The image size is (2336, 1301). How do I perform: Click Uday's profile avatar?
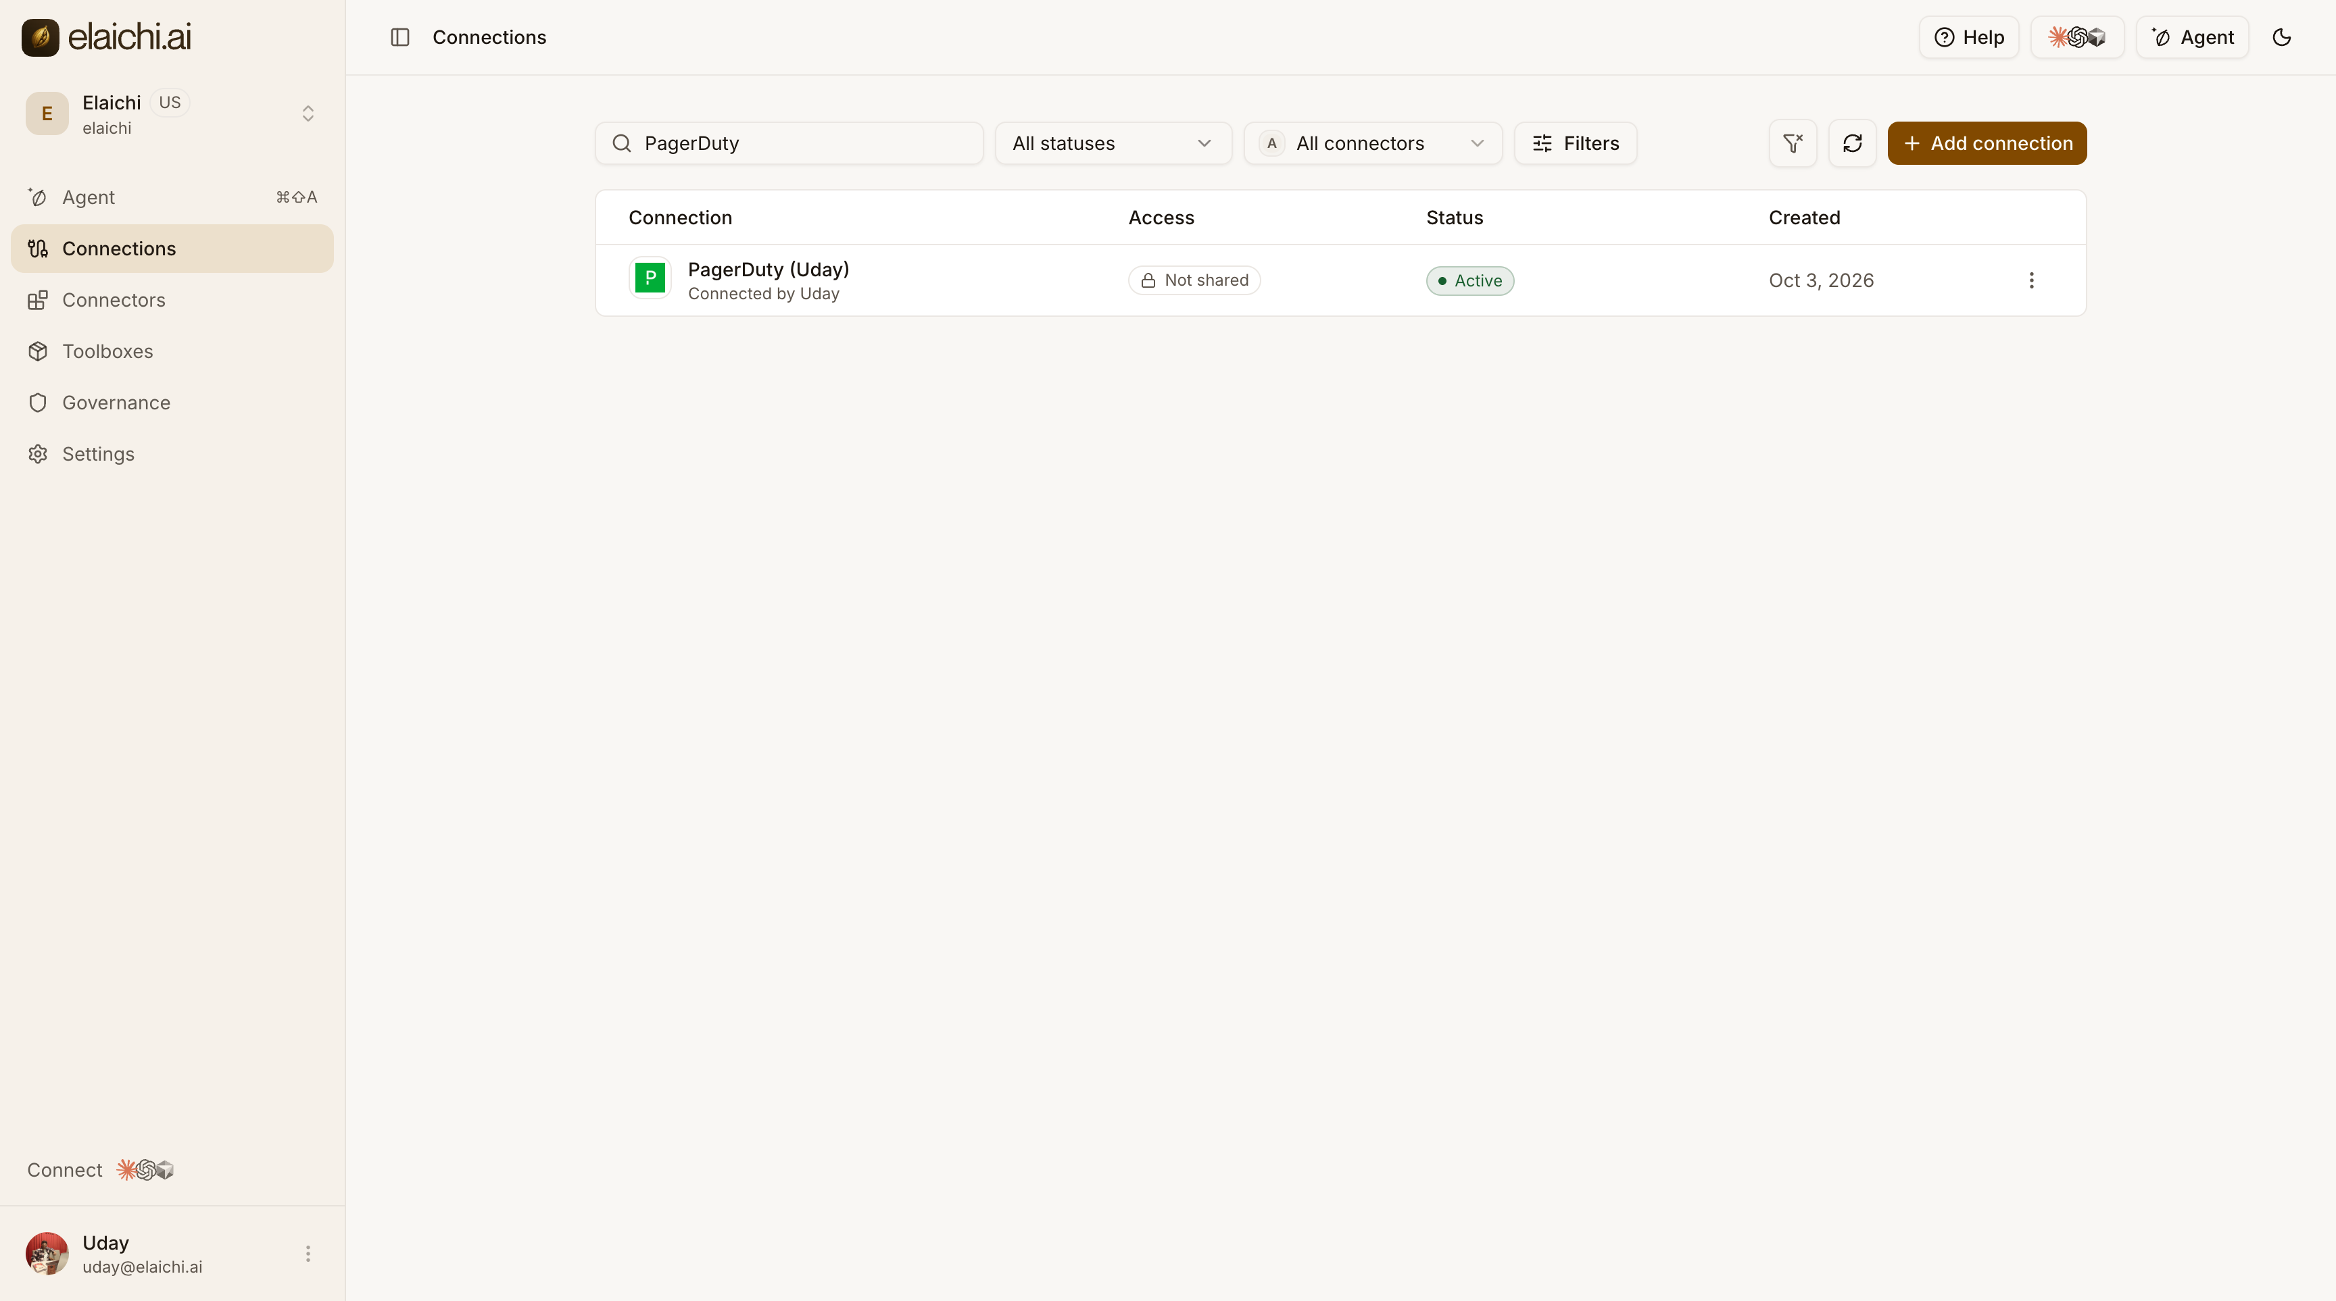47,1254
